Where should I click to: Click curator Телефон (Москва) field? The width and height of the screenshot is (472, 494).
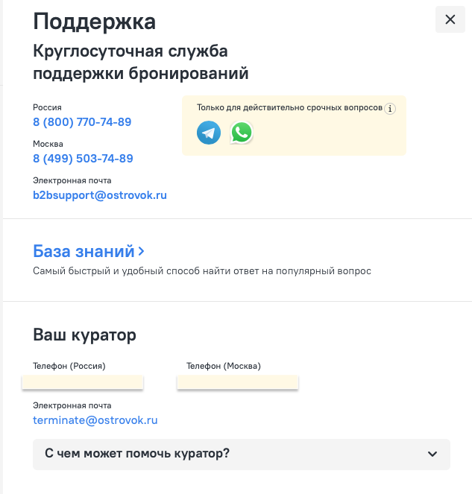(238, 381)
